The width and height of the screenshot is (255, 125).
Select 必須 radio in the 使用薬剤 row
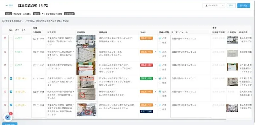(x=160, y=92)
